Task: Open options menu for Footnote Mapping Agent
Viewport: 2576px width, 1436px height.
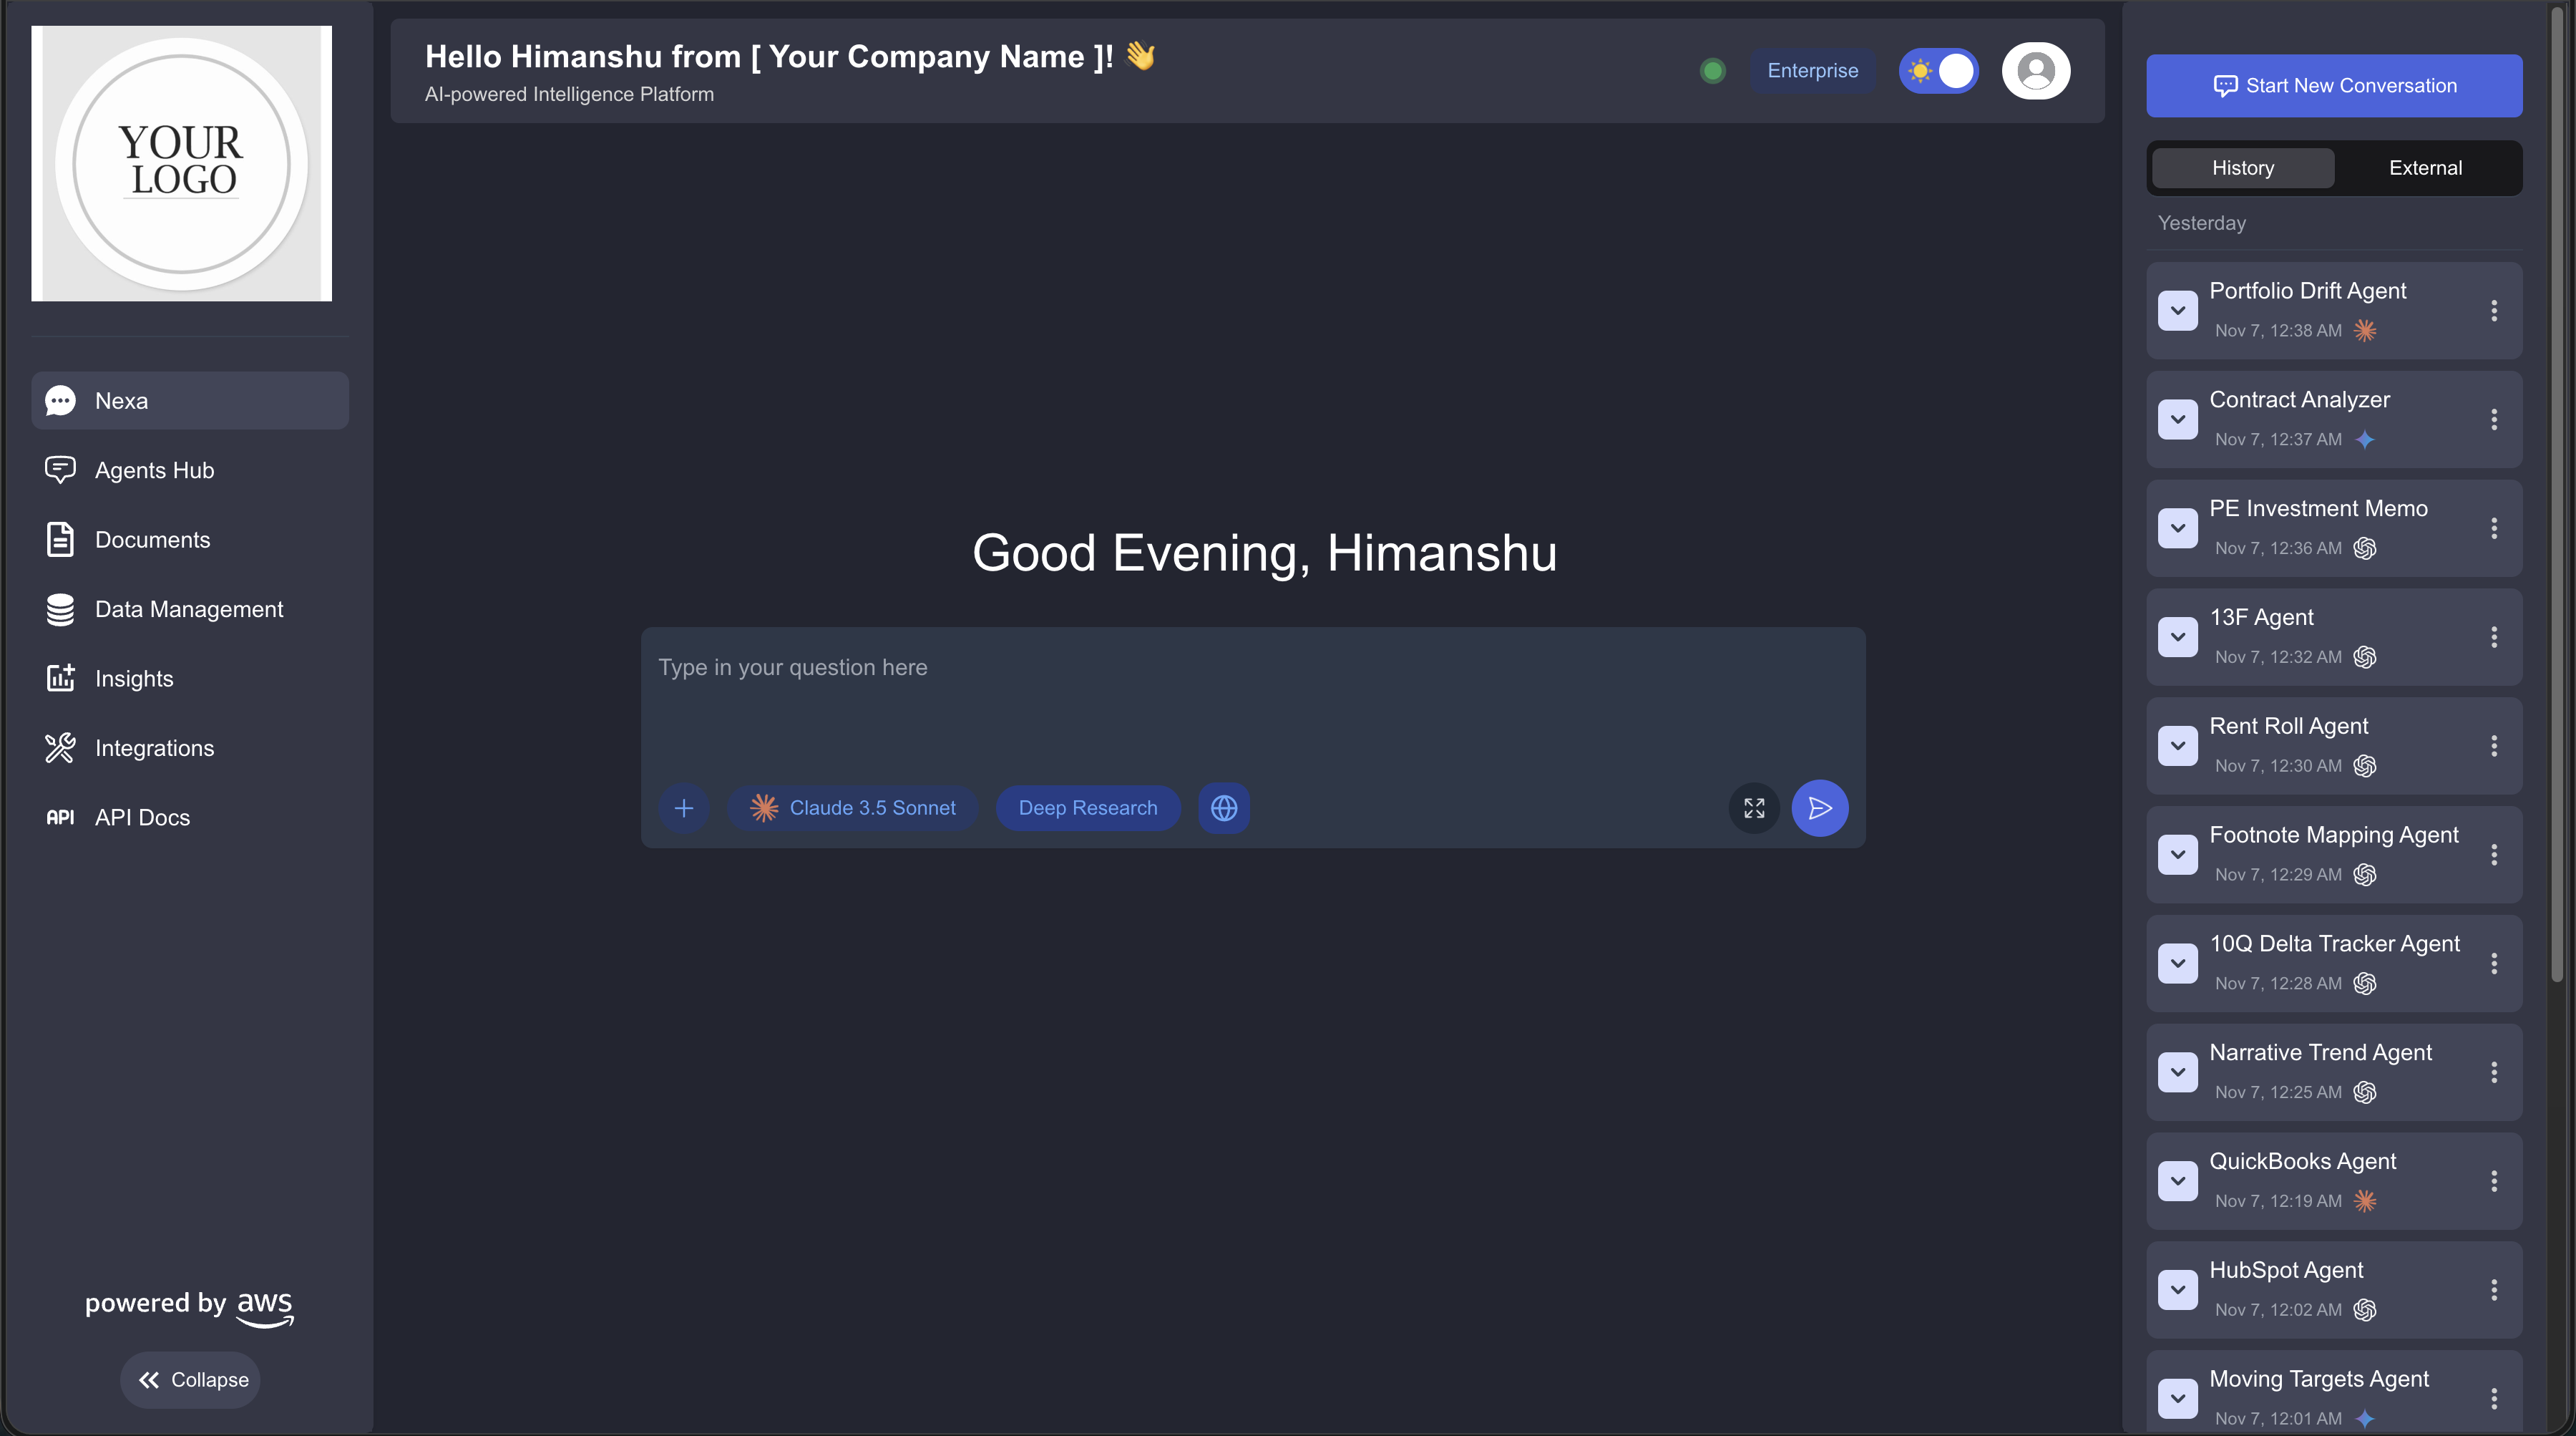Action: pyautogui.click(x=2494, y=855)
